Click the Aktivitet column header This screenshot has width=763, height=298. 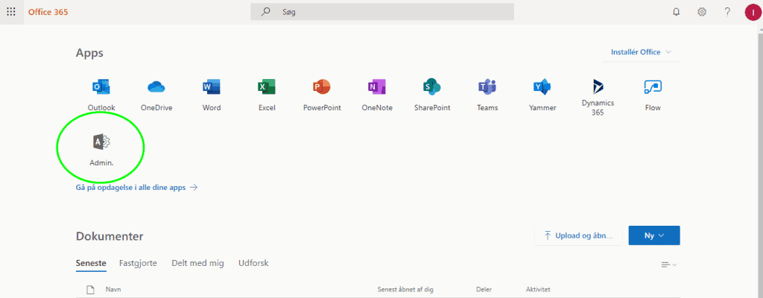(538, 290)
